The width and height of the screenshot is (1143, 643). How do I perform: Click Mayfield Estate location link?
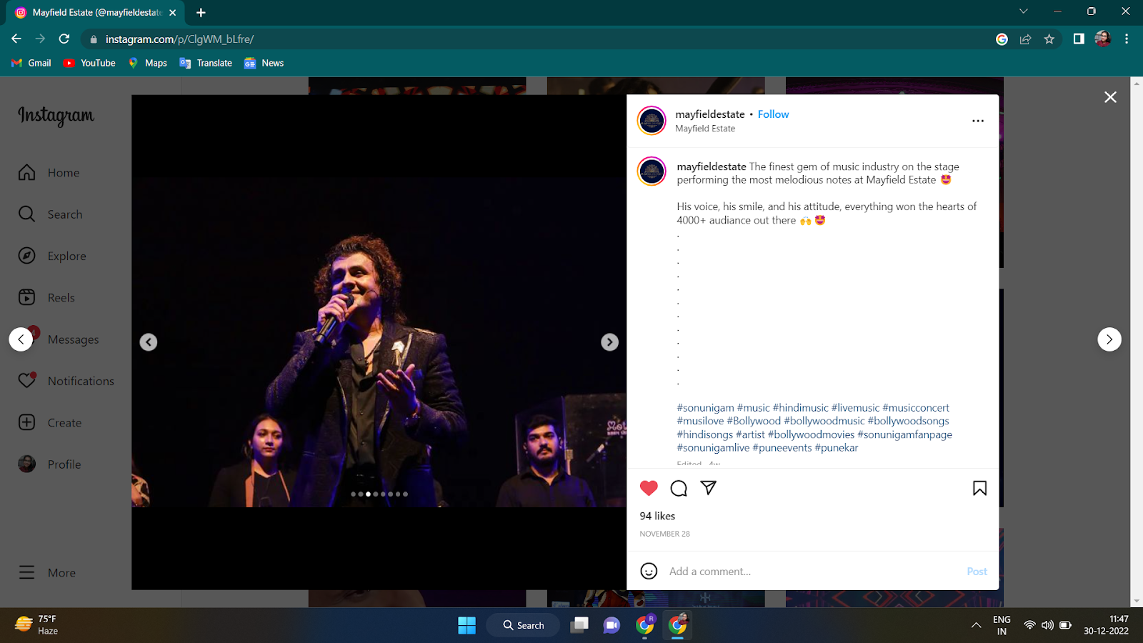pos(705,129)
